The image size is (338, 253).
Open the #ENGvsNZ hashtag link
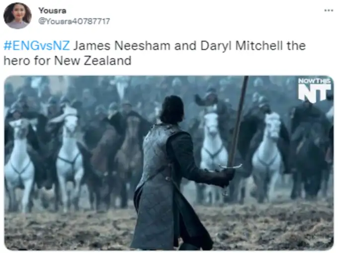[37, 46]
